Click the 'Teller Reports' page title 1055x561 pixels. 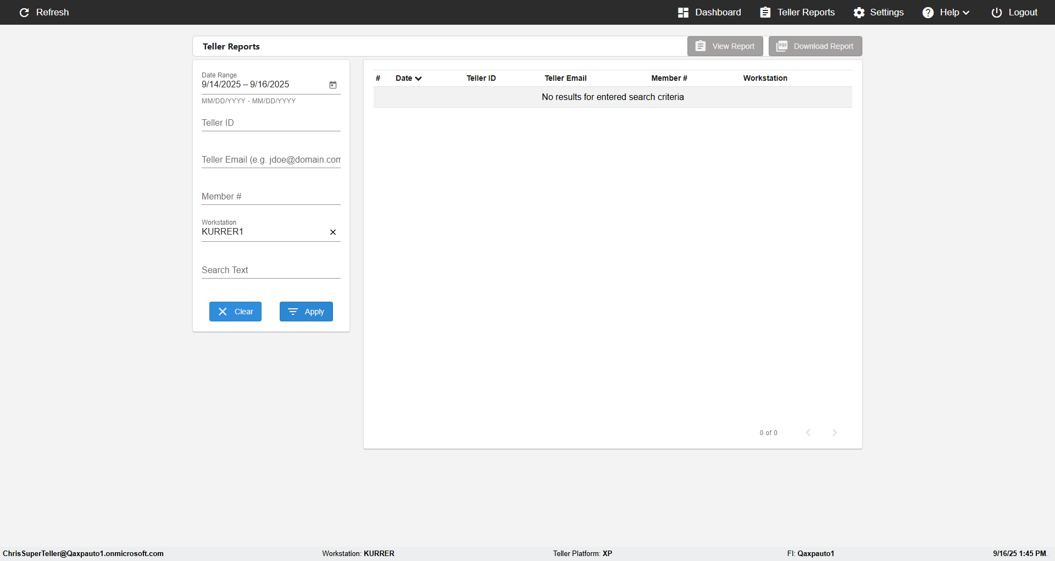pyautogui.click(x=231, y=47)
